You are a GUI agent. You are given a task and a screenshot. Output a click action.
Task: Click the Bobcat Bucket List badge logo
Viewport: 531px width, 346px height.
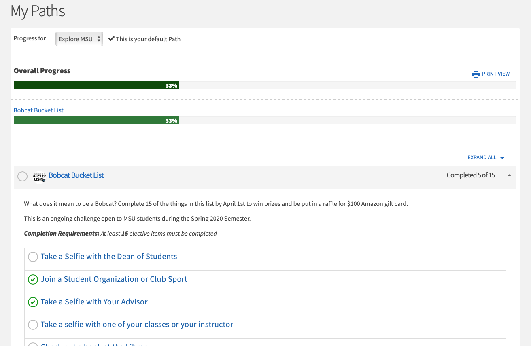click(x=39, y=177)
